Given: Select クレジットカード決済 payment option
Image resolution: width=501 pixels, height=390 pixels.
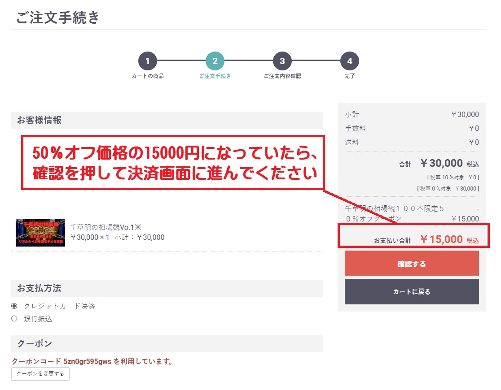Looking at the screenshot, I should [x=14, y=306].
